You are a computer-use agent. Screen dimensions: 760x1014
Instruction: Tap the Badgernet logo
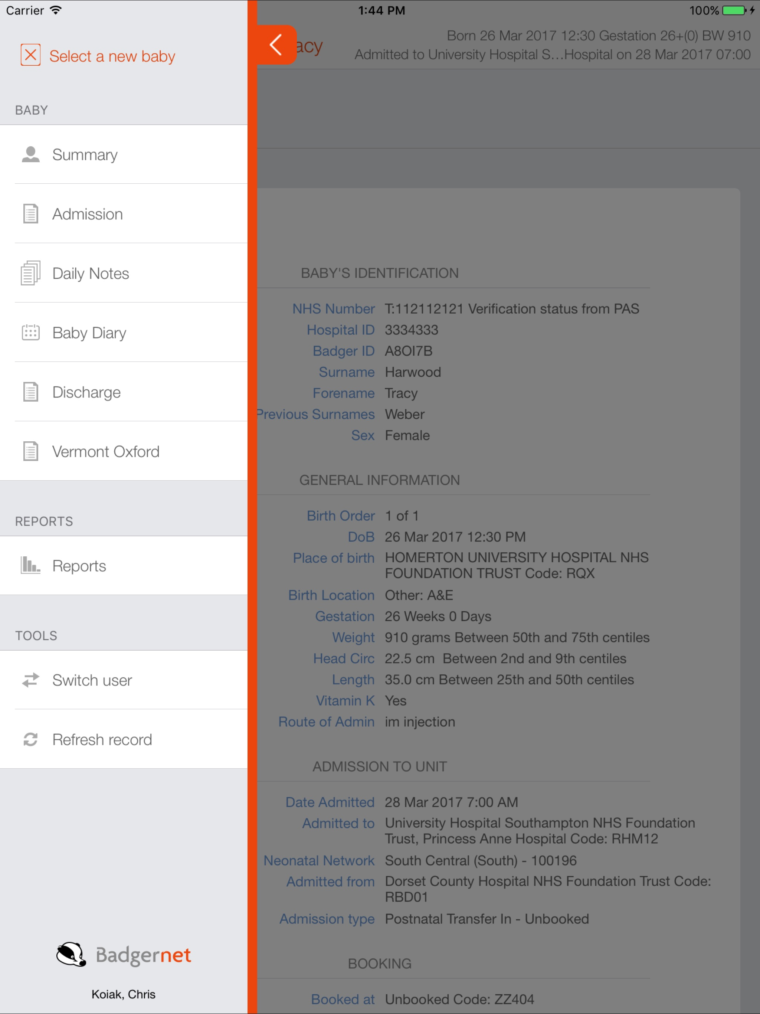[x=124, y=955]
